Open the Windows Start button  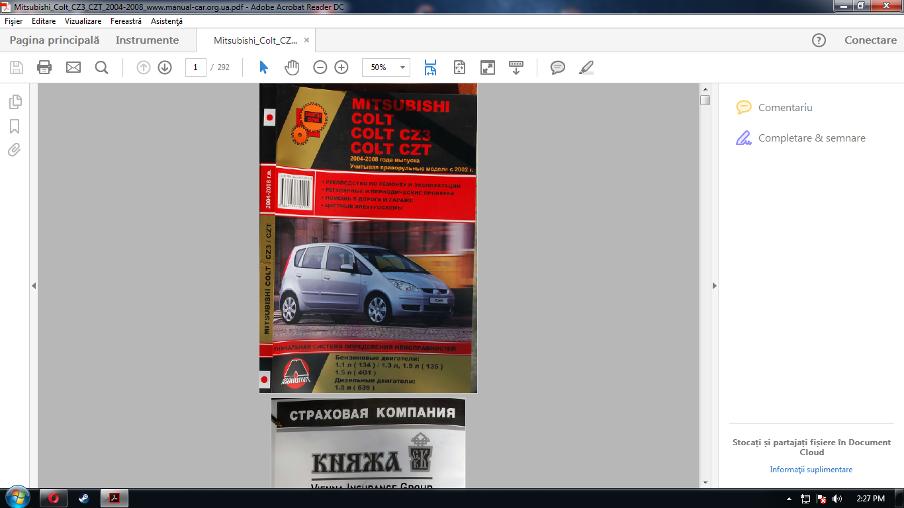[17, 498]
